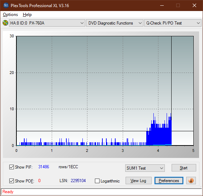The width and height of the screenshot is (203, 196).
Task: Click the PlexTools XL logo in title bar
Action: coord(6,5)
